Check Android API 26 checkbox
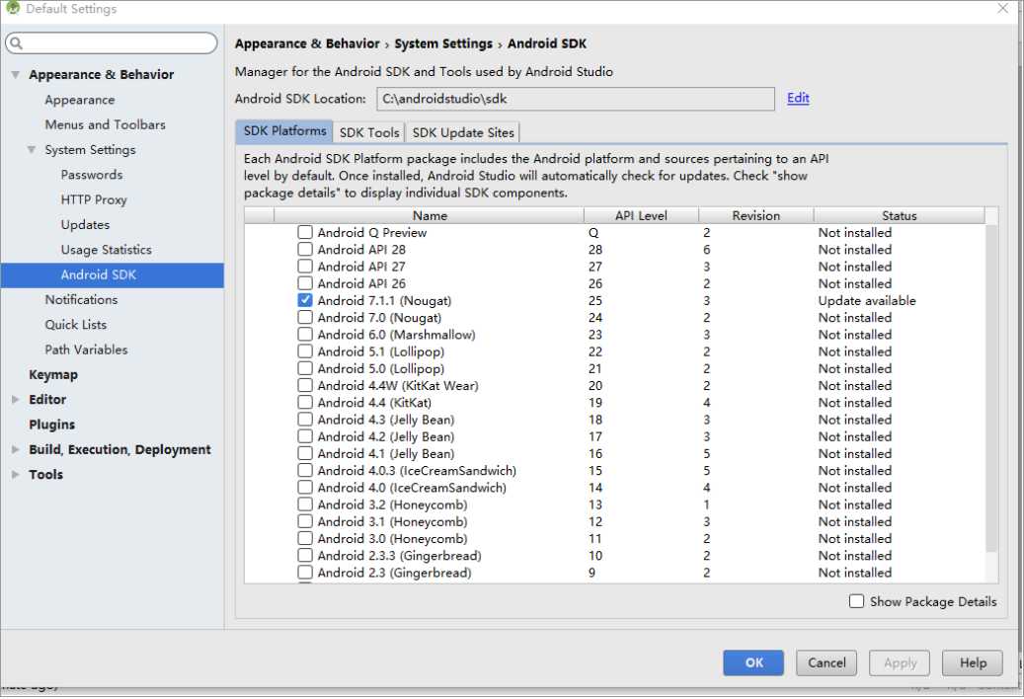 [304, 283]
